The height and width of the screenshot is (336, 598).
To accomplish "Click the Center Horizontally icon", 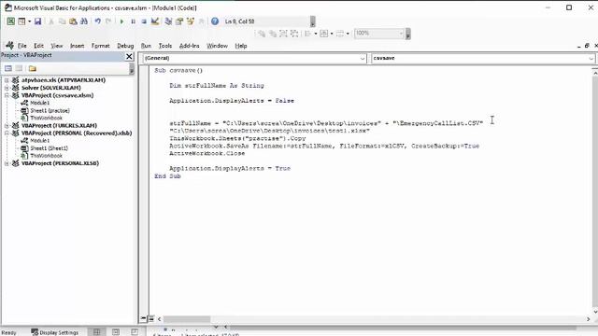I will 324,34.
